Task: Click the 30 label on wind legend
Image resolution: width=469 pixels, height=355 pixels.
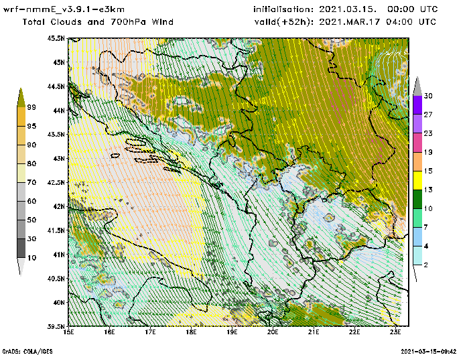Action: [428, 96]
